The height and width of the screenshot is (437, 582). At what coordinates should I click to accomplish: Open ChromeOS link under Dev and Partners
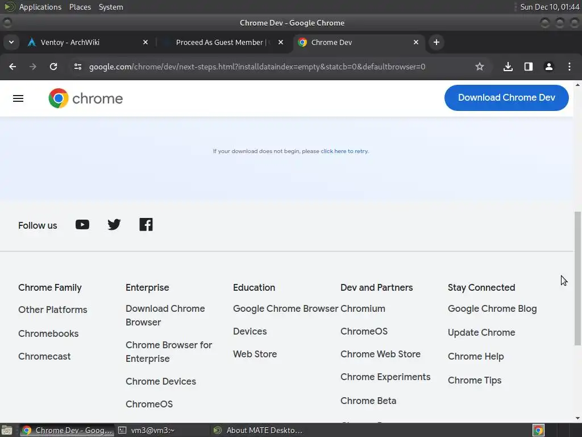tap(364, 332)
